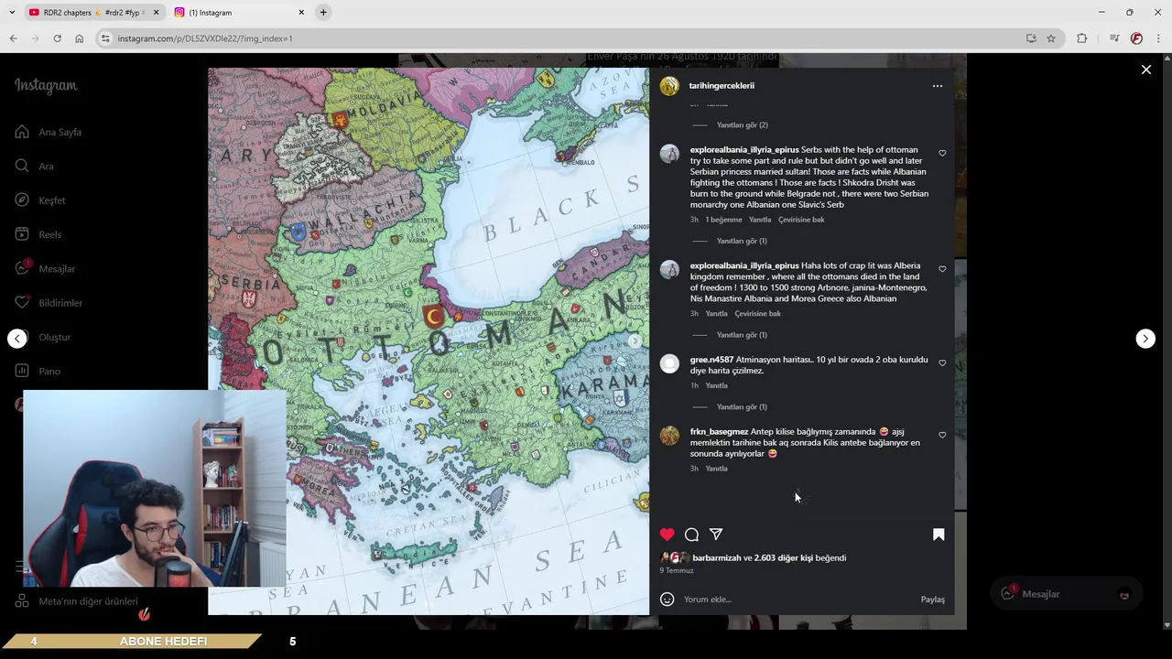Click the post map image
Image resolution: width=1172 pixels, height=659 pixels.
429,340
